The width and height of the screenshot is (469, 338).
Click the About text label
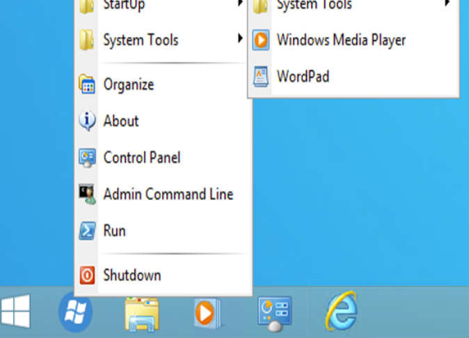[x=121, y=121]
